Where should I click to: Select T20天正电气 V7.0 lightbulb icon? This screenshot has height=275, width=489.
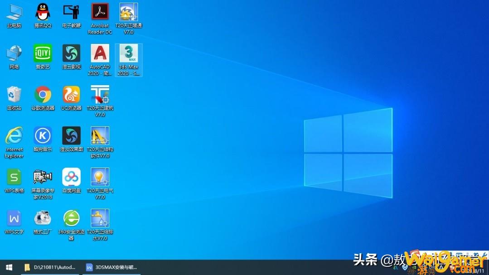[x=100, y=184]
